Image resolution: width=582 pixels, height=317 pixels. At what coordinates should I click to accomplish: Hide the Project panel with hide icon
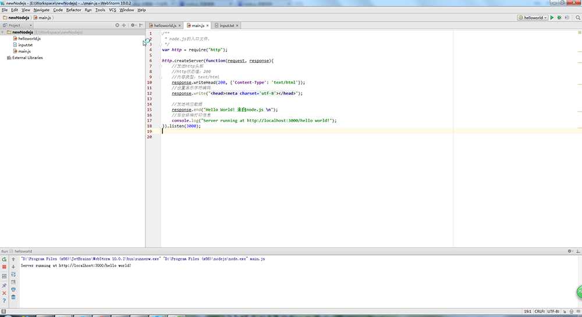[x=141, y=25]
